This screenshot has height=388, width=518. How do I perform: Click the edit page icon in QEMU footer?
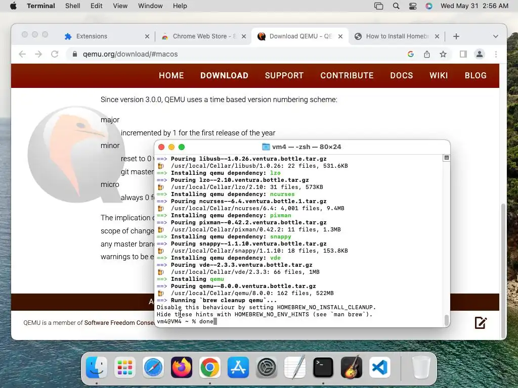[481, 323]
